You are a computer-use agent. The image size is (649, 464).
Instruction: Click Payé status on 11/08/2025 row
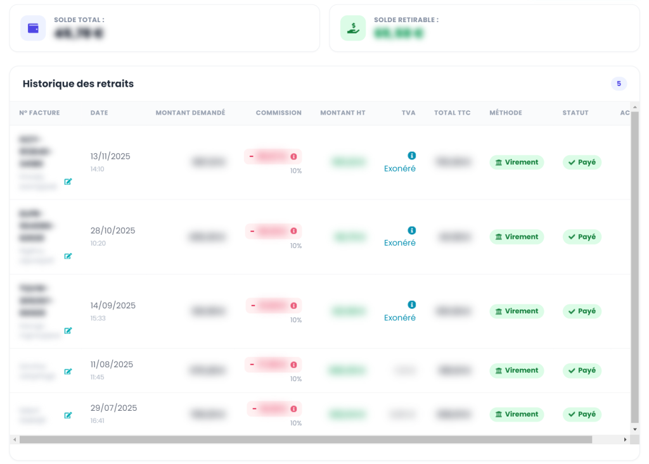tap(582, 370)
